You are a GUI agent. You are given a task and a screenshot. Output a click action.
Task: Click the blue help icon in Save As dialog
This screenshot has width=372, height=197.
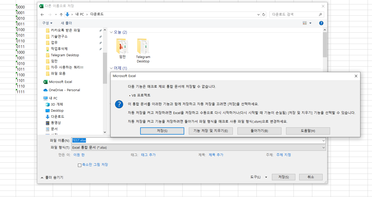tap(321, 23)
